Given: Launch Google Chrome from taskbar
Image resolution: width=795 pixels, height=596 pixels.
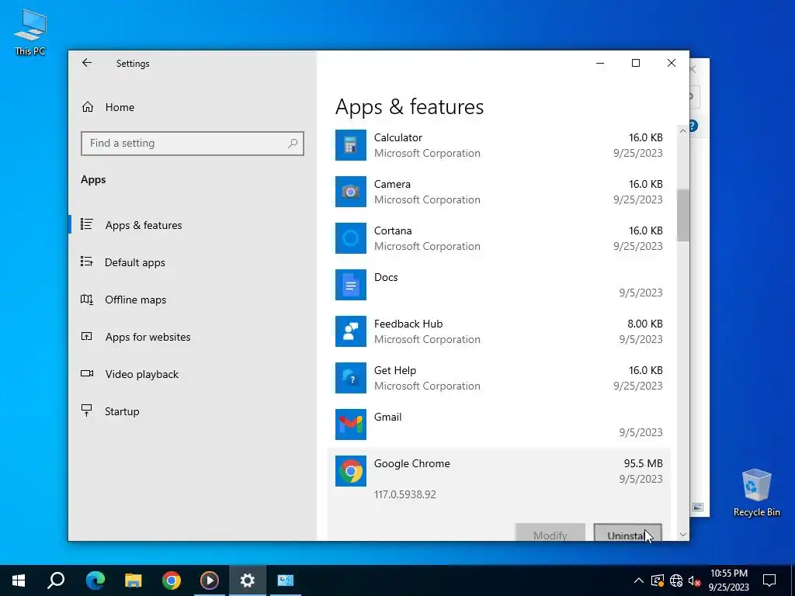Looking at the screenshot, I should point(172,580).
